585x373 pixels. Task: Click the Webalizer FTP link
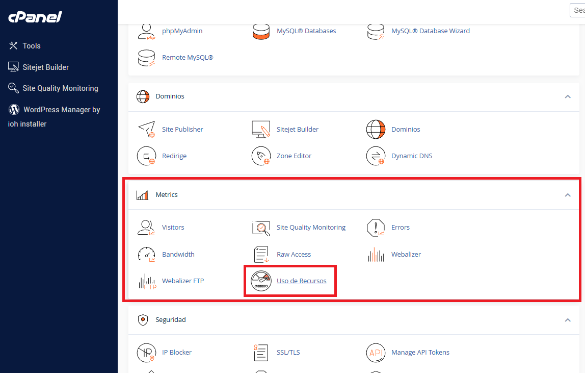click(183, 281)
